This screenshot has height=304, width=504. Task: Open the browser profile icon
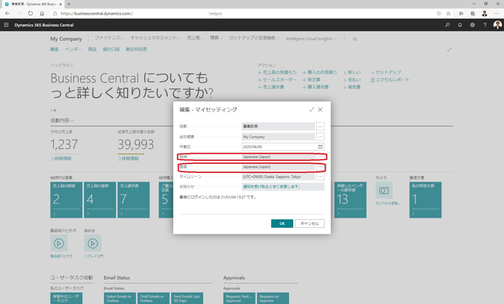tap(485, 13)
